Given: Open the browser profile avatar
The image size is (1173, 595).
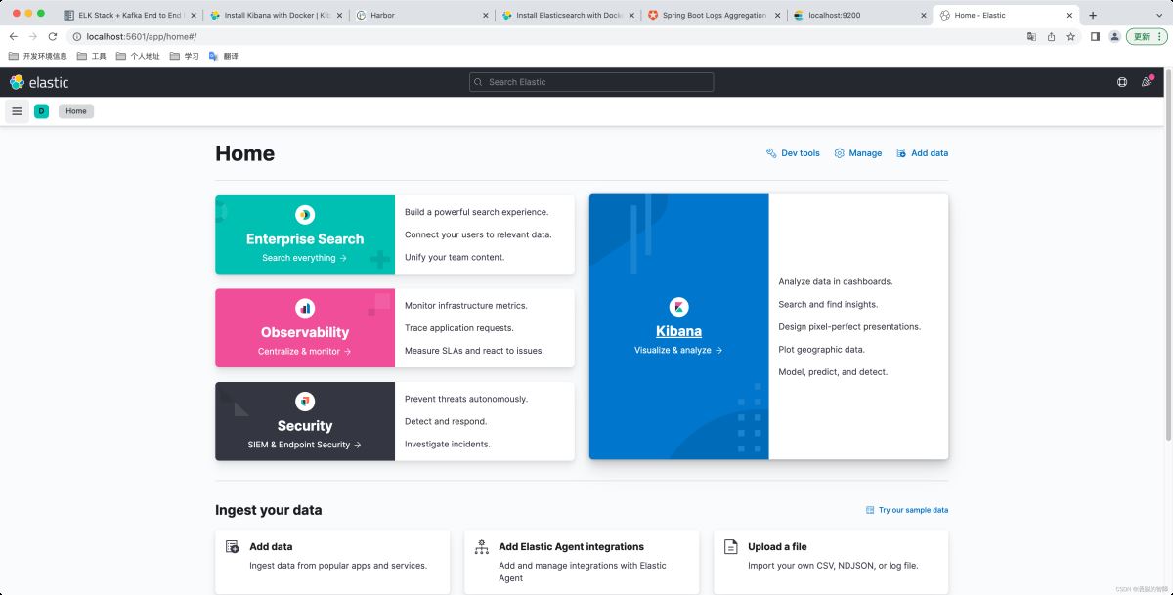Looking at the screenshot, I should tap(1114, 36).
